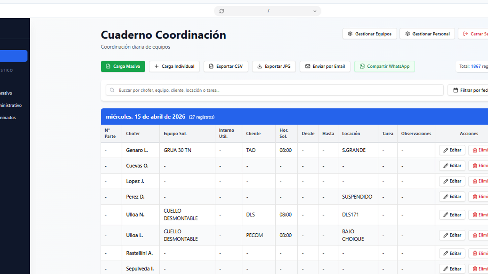
Task: Expand the address bar dropdown chevron
Action: coord(315,11)
